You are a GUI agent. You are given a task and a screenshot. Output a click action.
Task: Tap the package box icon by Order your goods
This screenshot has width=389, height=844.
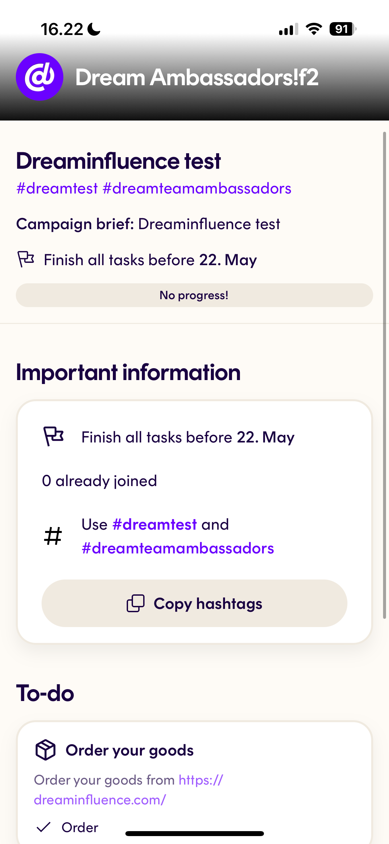(46, 750)
